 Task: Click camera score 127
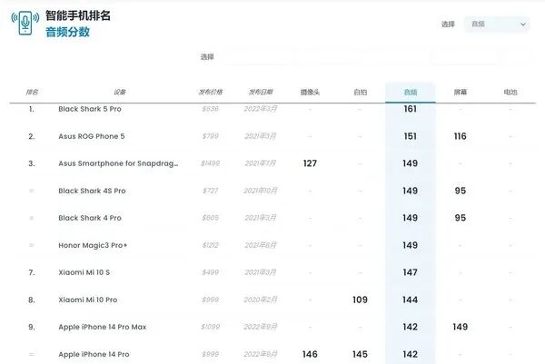[x=310, y=163]
